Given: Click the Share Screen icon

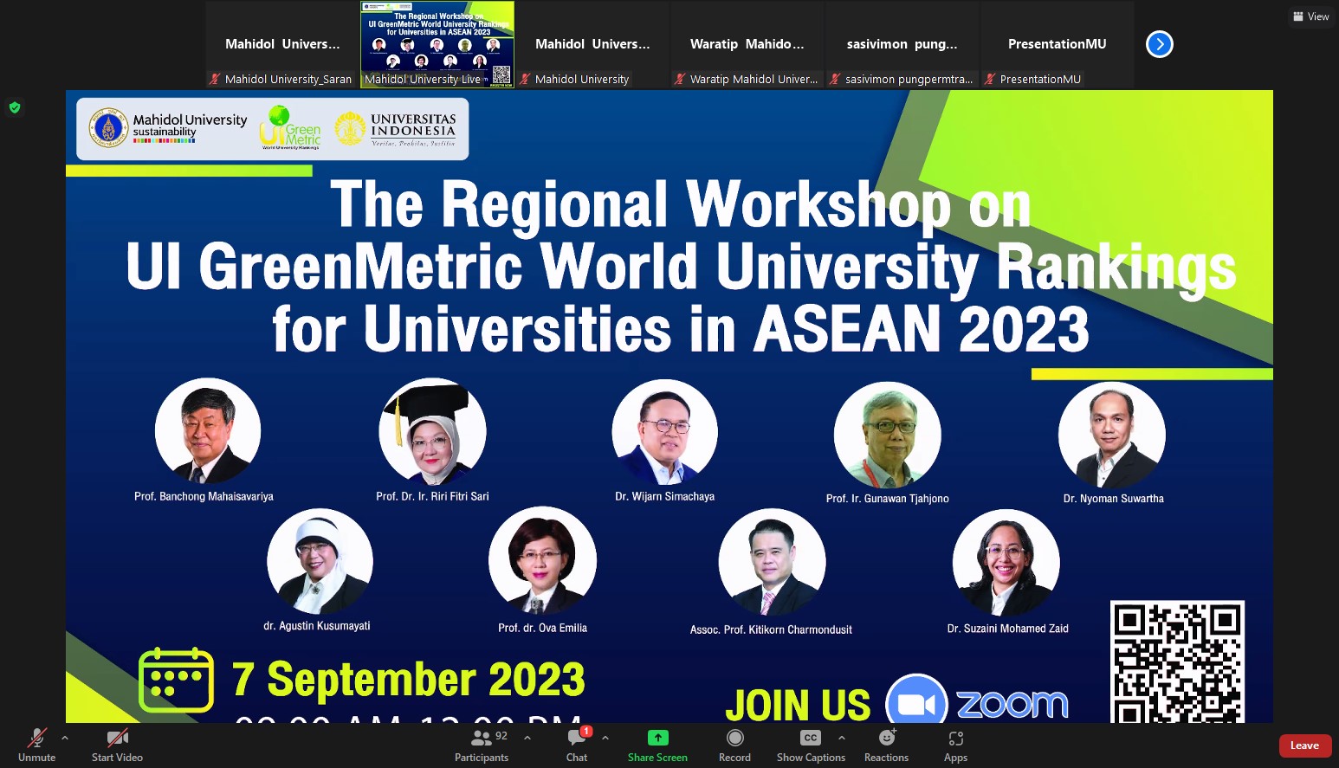Looking at the screenshot, I should 657,738.
